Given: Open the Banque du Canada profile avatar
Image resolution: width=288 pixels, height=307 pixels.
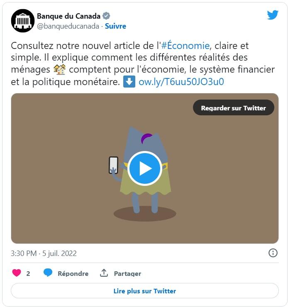Looking at the screenshot, I should click(x=23, y=21).
